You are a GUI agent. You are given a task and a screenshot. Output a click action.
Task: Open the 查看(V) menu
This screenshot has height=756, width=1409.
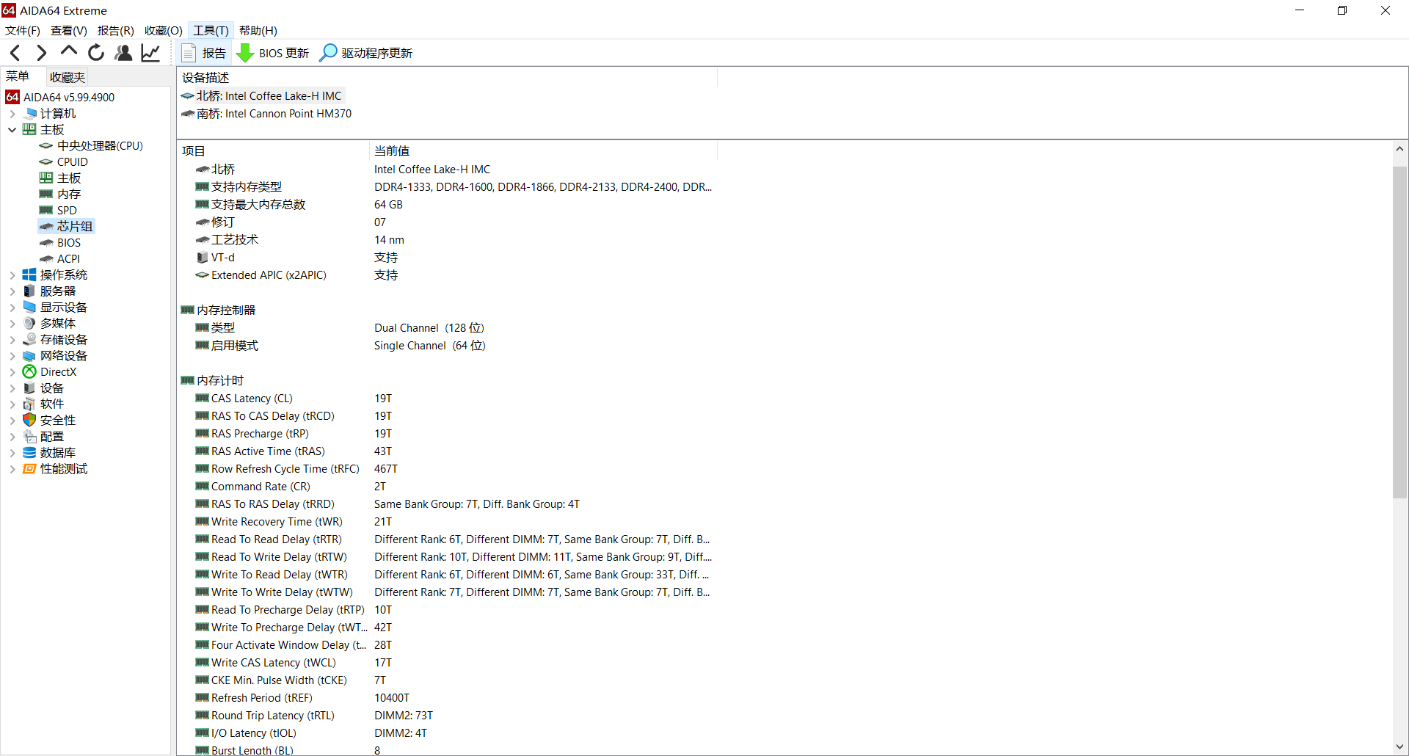pos(69,30)
